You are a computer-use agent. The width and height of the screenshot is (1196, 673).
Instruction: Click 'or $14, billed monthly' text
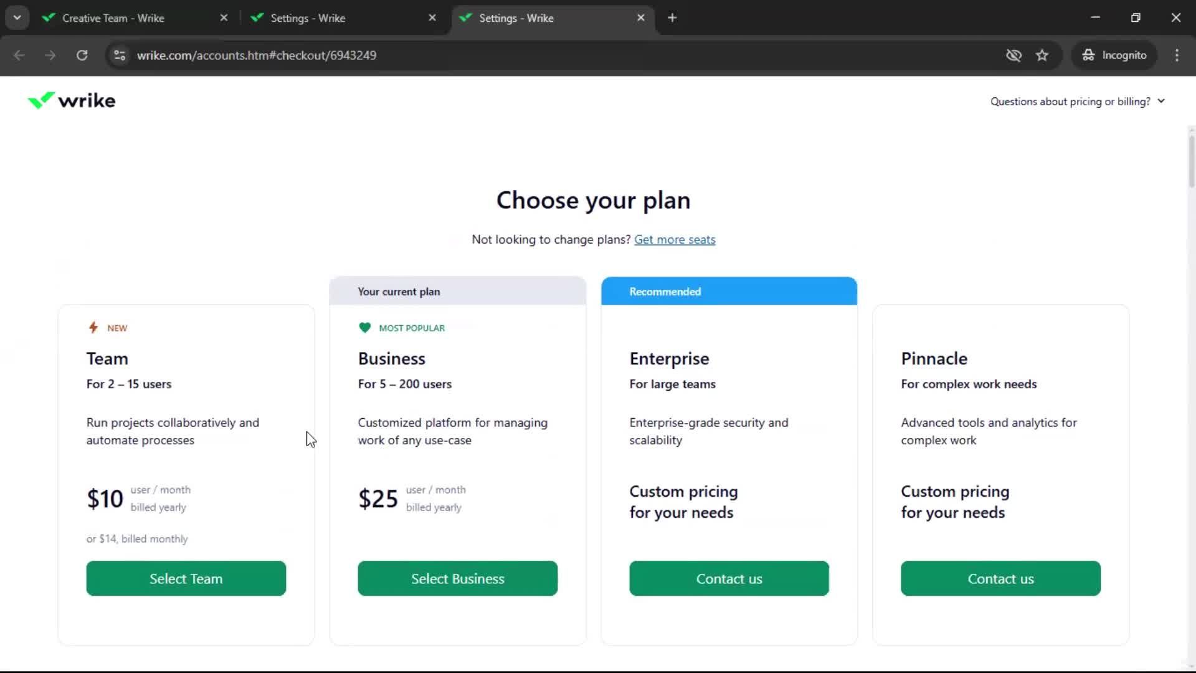pos(137,539)
